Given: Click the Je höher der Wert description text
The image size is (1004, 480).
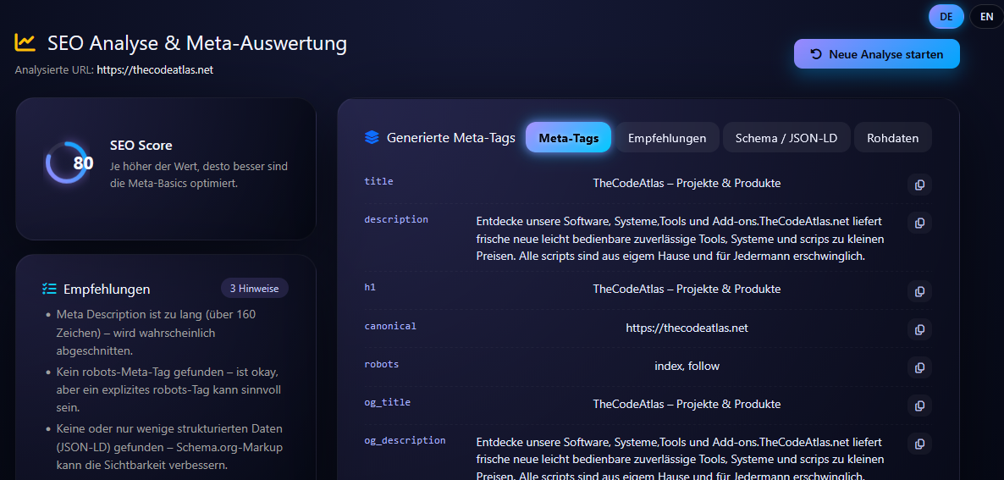Looking at the screenshot, I should click(199, 174).
